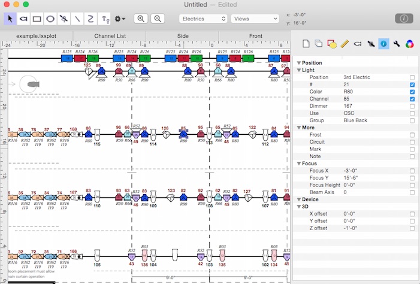Image resolution: width=420 pixels, height=284 pixels.
Task: Edit the Dimmer value 167
Action: coord(348,106)
